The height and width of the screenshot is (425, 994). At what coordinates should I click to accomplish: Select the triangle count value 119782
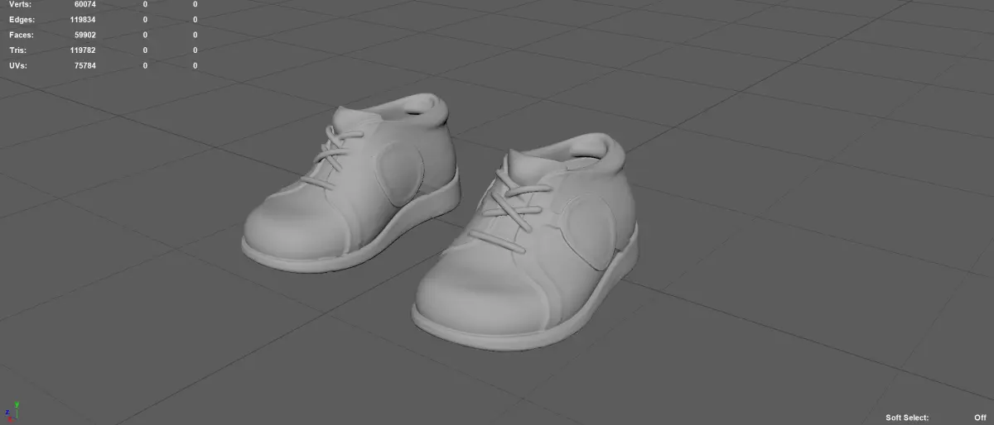[x=83, y=50]
